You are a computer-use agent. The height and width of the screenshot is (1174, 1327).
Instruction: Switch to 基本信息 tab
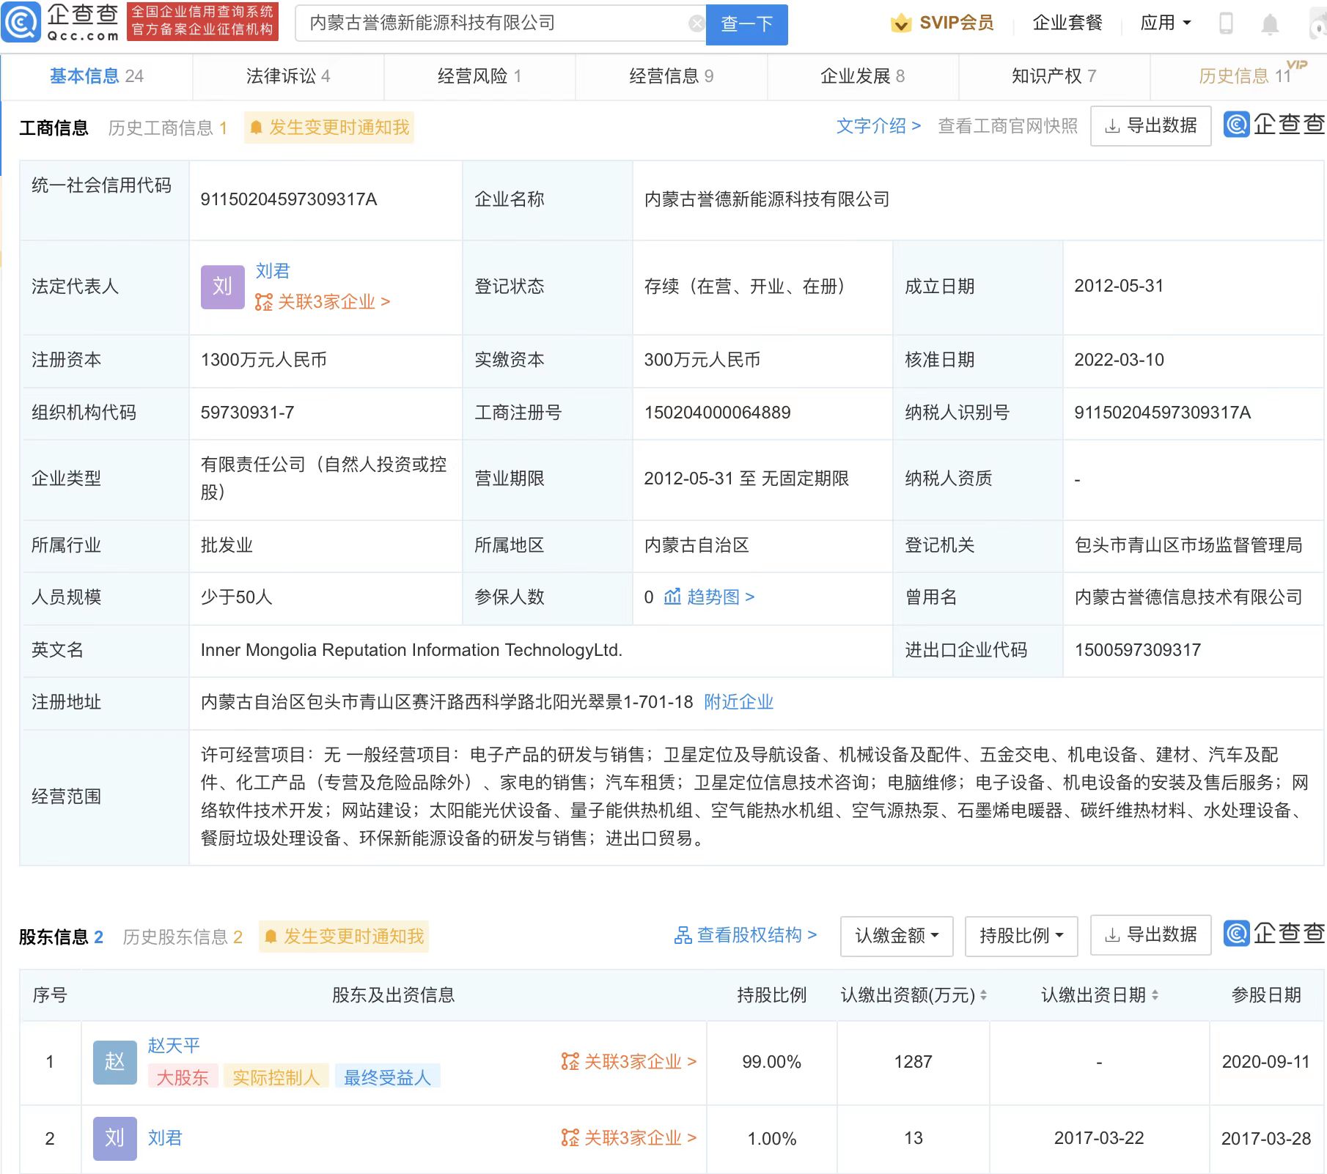pyautogui.click(x=96, y=76)
